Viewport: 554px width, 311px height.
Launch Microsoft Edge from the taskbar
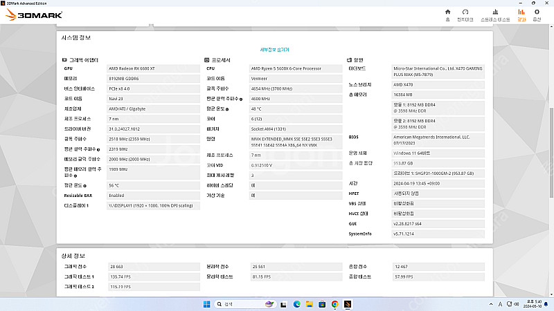point(296,304)
